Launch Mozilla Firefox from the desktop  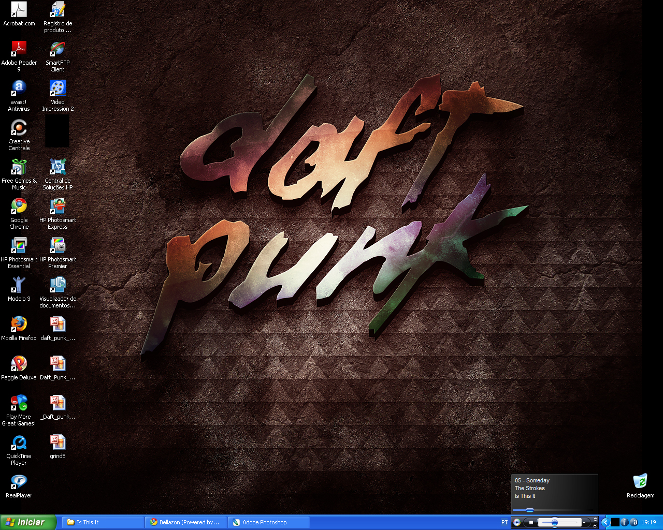tap(19, 325)
